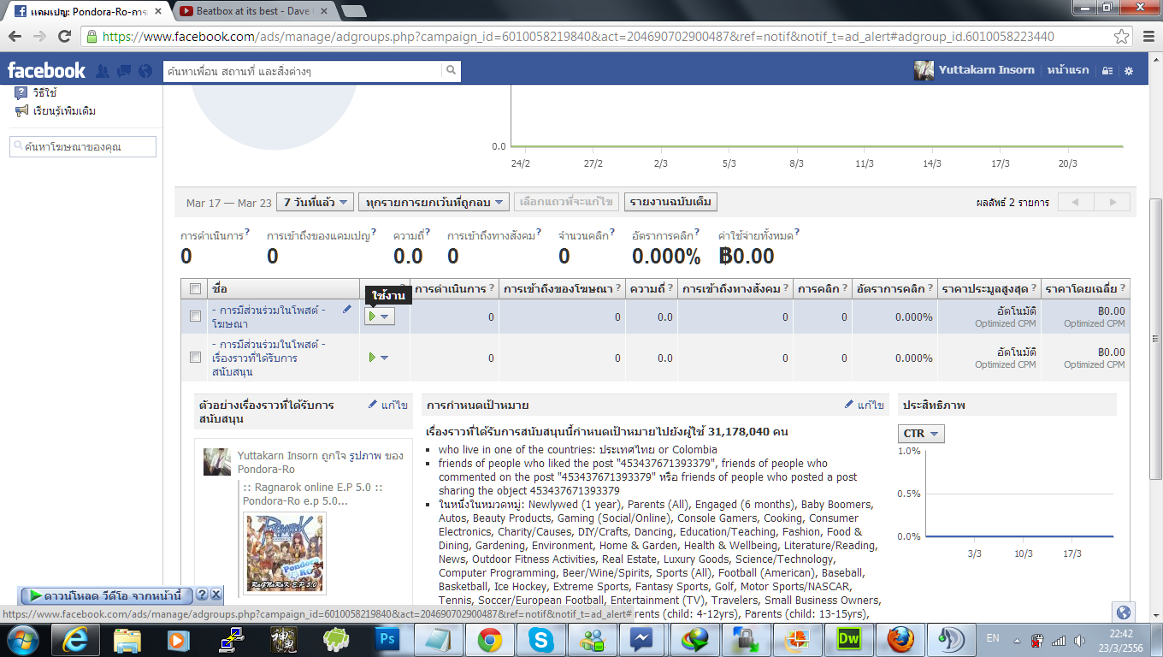Viewport: 1163px width, 657px height.
Task: Tick the select-all checkbox in table header
Action: click(x=195, y=289)
